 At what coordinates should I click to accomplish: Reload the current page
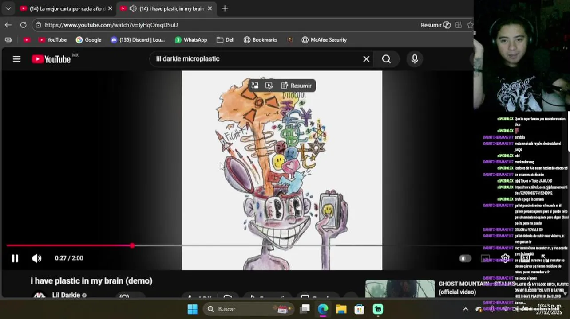(x=23, y=25)
